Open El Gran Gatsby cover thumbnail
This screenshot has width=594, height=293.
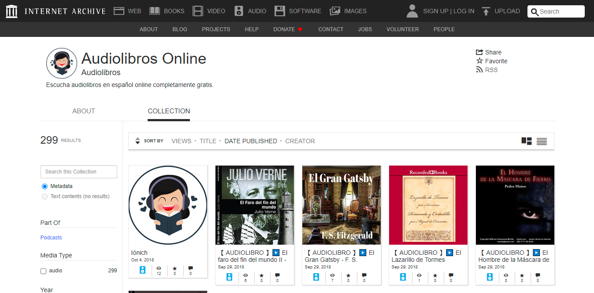click(x=342, y=205)
